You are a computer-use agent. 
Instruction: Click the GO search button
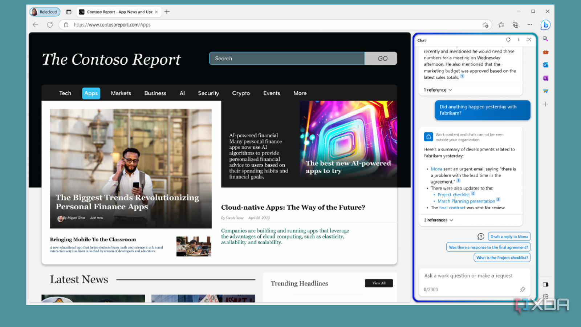point(381,58)
